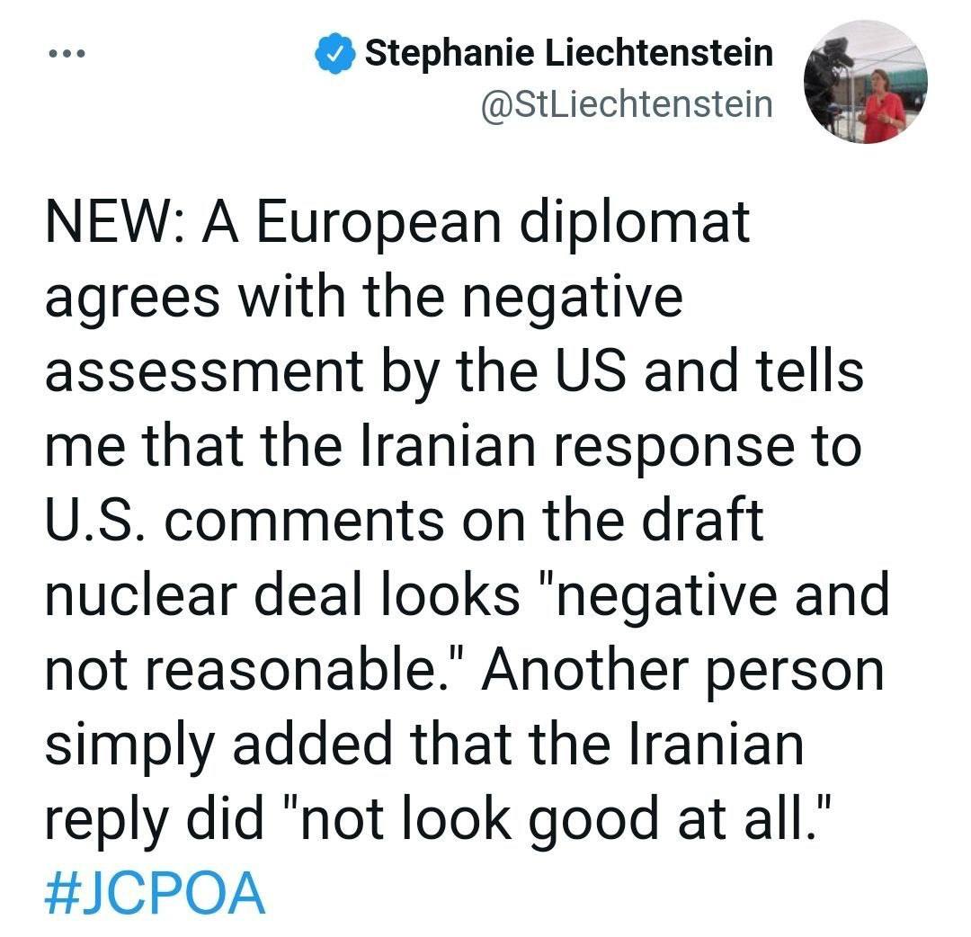
Task: Open the #JCPOA hashtag
Action: [x=155, y=892]
